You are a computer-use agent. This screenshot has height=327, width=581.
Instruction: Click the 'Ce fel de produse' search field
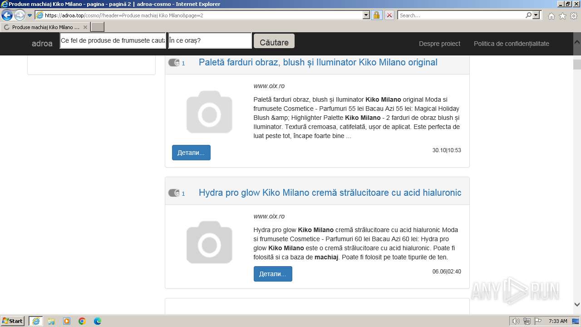[113, 40]
